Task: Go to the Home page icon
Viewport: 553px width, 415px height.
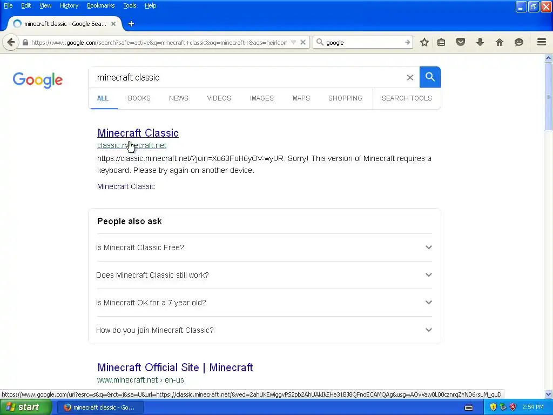Action: (499, 42)
